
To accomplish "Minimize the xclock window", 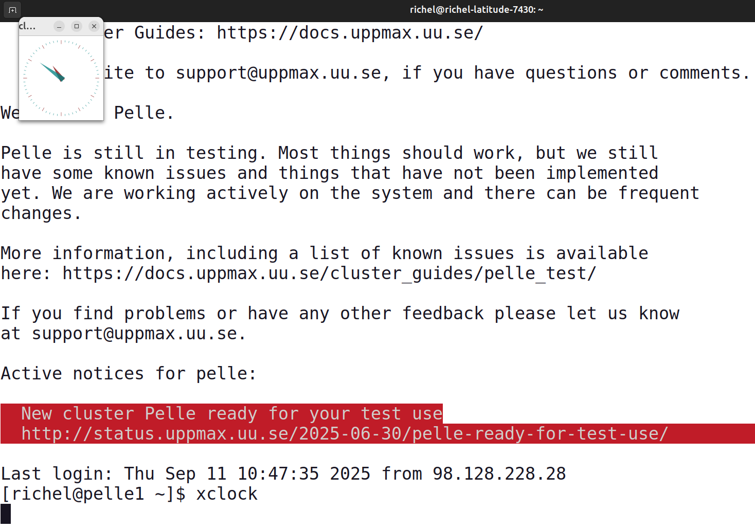I will click(59, 26).
